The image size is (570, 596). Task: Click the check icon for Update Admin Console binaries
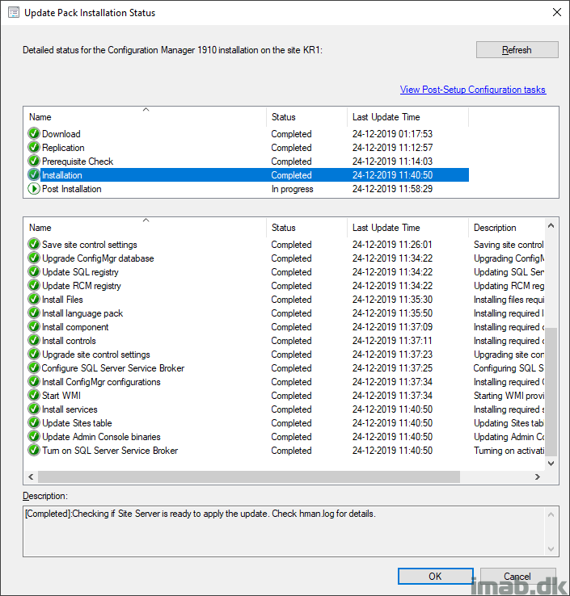[x=34, y=436]
